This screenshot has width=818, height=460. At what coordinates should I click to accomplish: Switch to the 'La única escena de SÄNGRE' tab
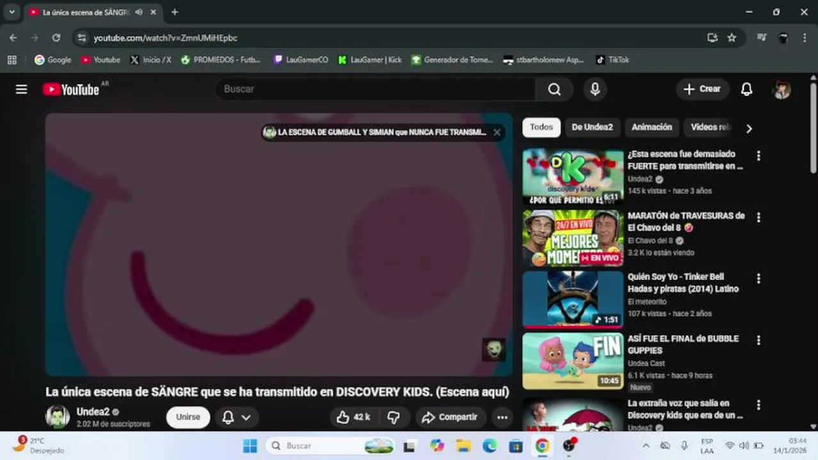pyautogui.click(x=86, y=12)
